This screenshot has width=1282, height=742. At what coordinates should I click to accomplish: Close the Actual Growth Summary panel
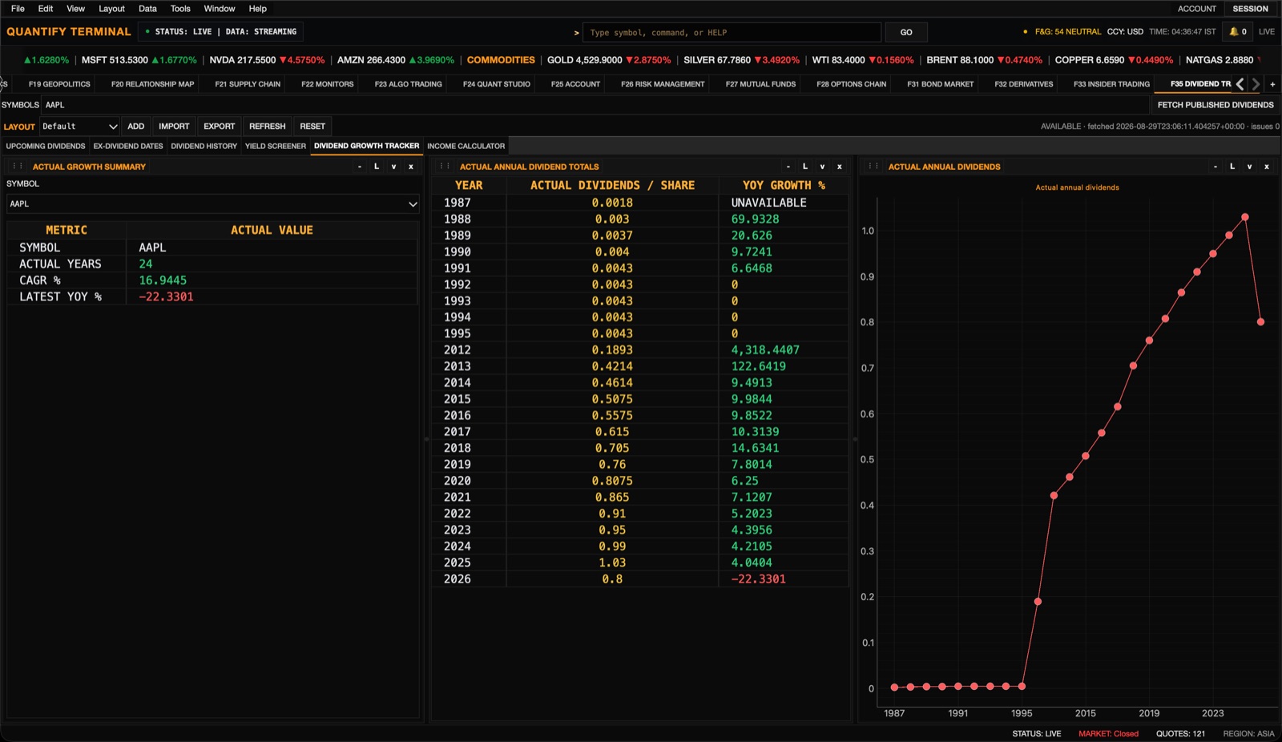(411, 167)
